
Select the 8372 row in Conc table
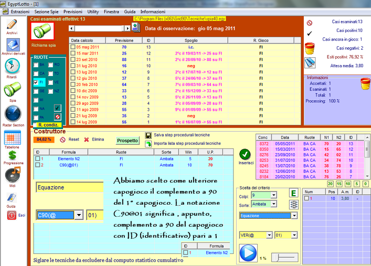pyautogui.click(x=310, y=144)
